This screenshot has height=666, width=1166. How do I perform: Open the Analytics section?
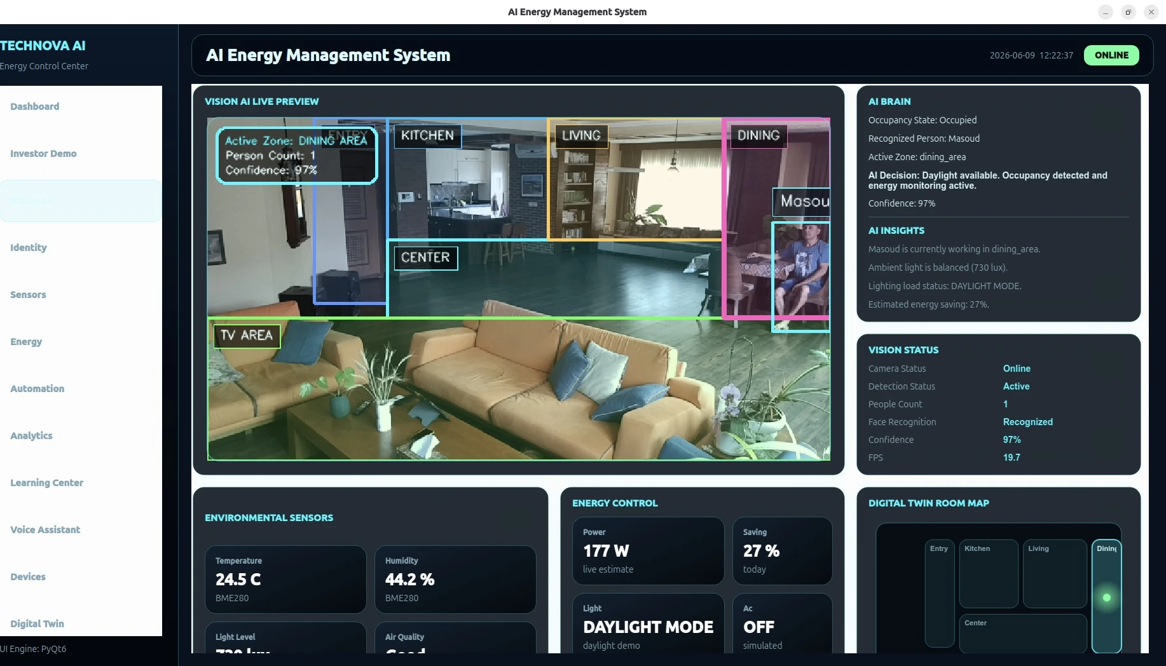tap(81, 436)
